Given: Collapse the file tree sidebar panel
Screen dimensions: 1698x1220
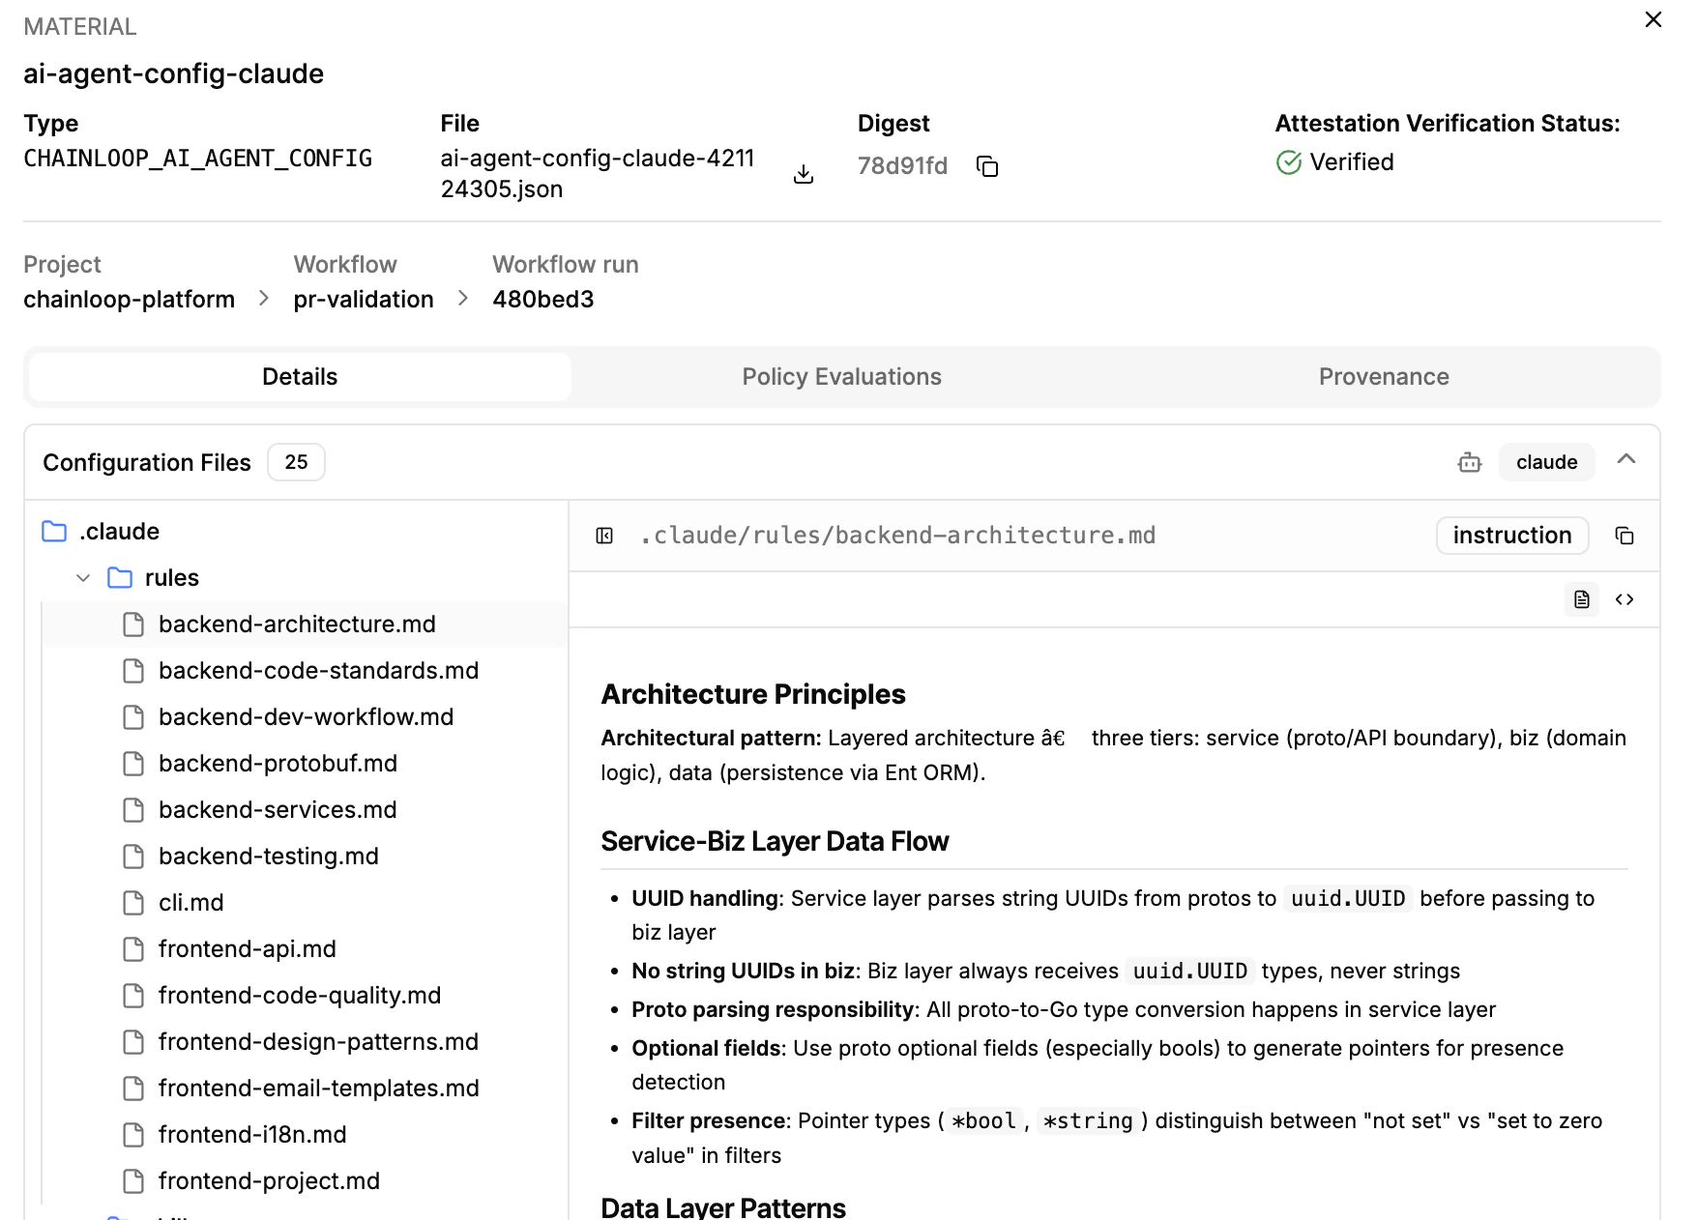Looking at the screenshot, I should point(604,535).
